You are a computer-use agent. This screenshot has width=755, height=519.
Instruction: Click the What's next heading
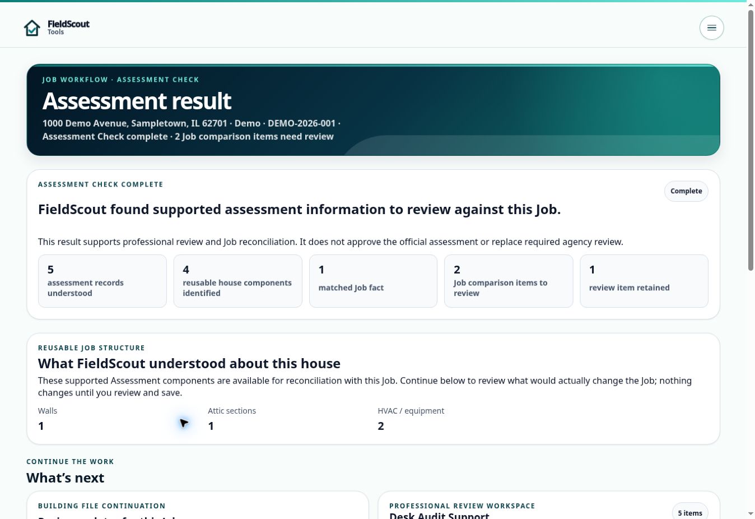point(65,478)
